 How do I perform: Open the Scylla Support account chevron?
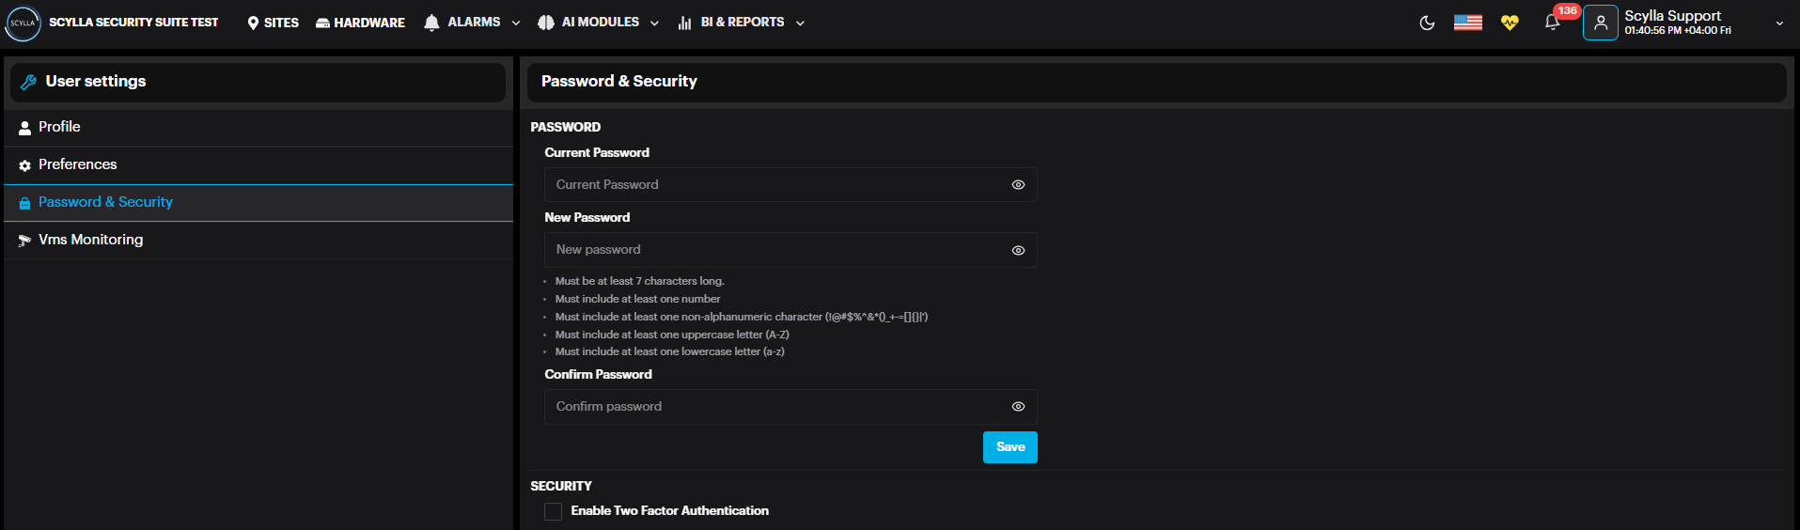tap(1779, 23)
